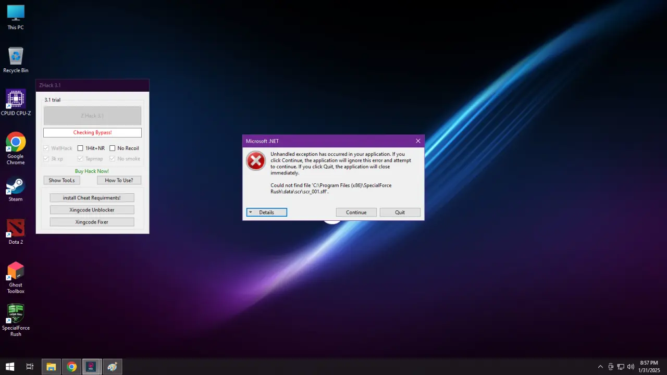This screenshot has width=667, height=375.
Task: Select the Google Chrome desktop shortcut
Action: [x=16, y=148]
